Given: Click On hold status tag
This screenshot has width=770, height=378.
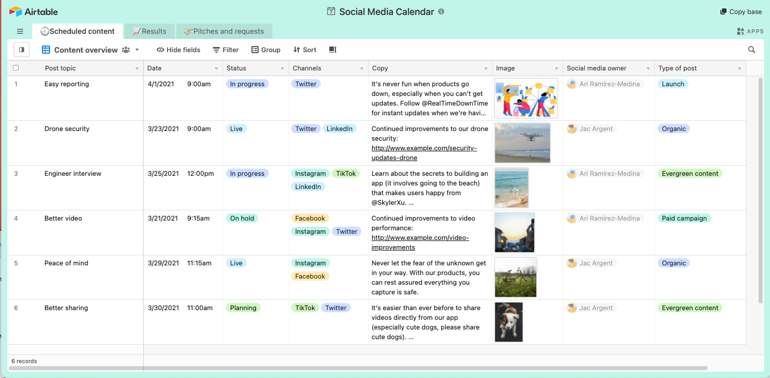Looking at the screenshot, I should [x=242, y=218].
